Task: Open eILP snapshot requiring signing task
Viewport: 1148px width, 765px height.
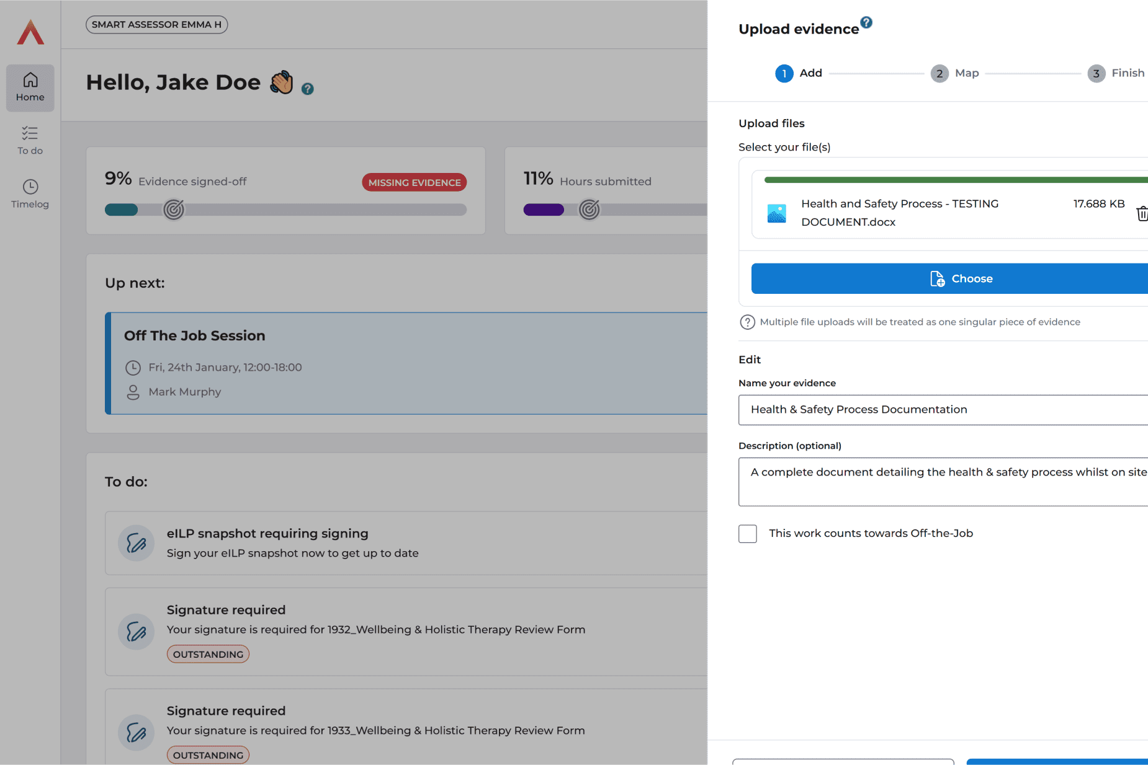Action: click(406, 543)
